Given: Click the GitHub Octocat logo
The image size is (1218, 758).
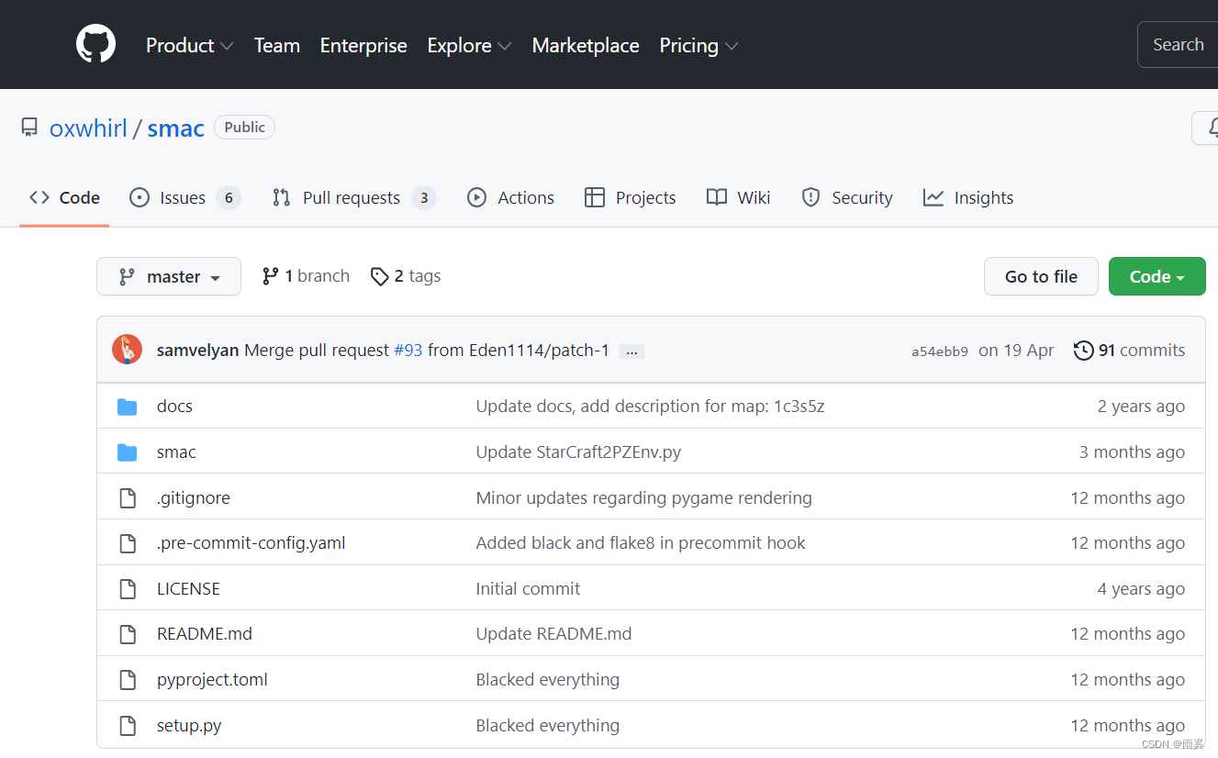Looking at the screenshot, I should pos(95,44).
